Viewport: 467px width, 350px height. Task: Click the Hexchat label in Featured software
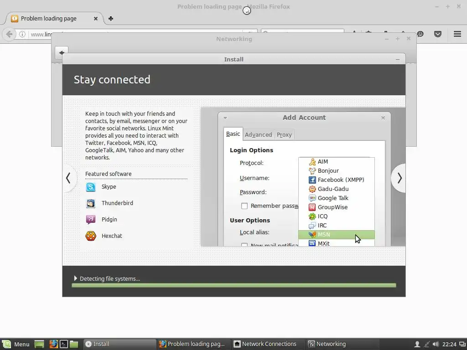[x=112, y=236]
